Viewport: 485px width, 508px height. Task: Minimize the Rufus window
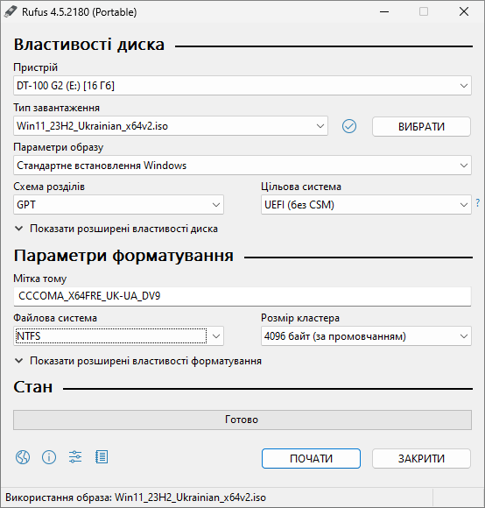point(384,11)
